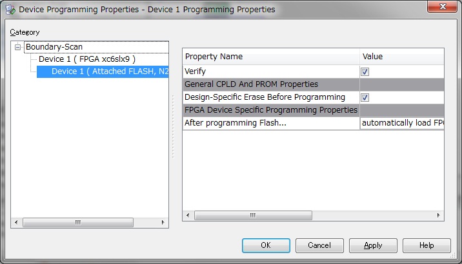Select the Boundary-Scan category
462x264 pixels.
[54, 47]
